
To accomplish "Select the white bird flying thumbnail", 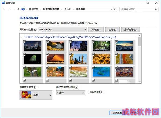I will [32, 72].
